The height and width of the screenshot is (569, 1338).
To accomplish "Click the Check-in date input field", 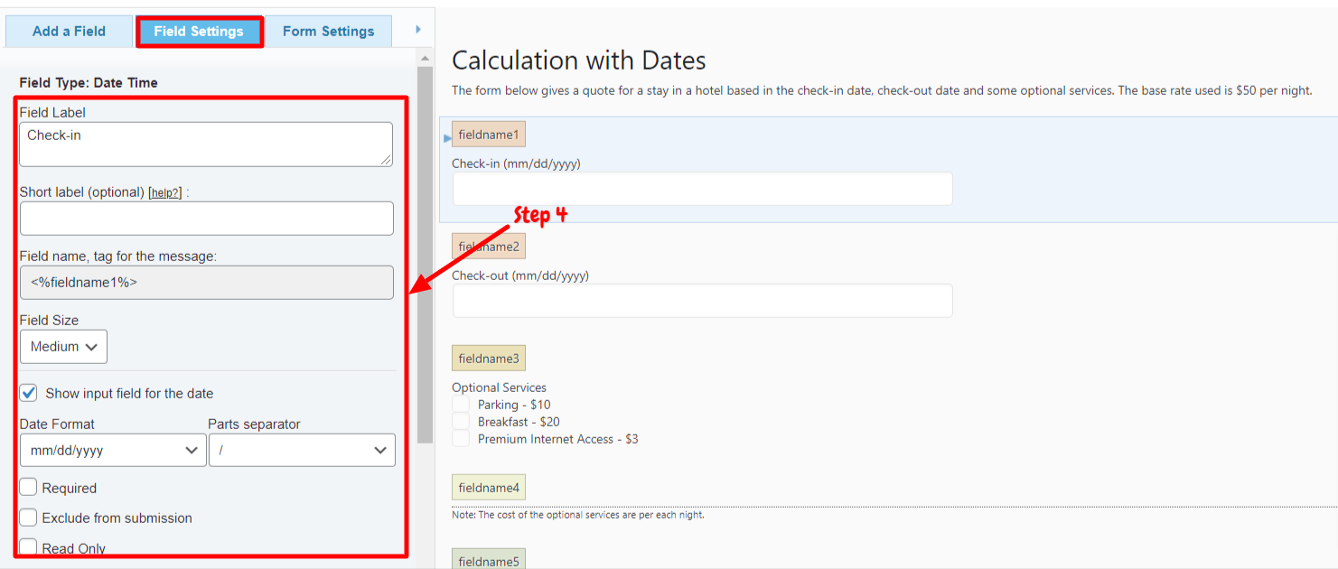I will pos(702,189).
